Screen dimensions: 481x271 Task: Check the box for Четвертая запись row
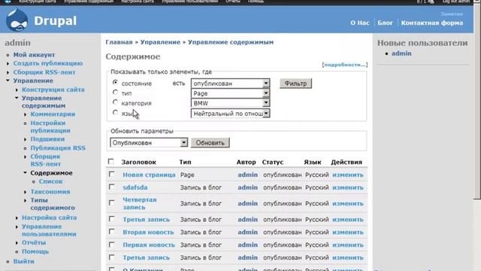[x=112, y=202]
